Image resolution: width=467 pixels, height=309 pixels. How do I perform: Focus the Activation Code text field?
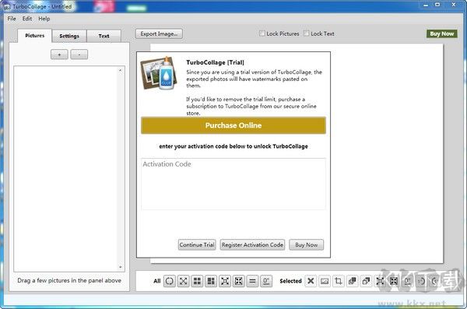[x=233, y=184]
